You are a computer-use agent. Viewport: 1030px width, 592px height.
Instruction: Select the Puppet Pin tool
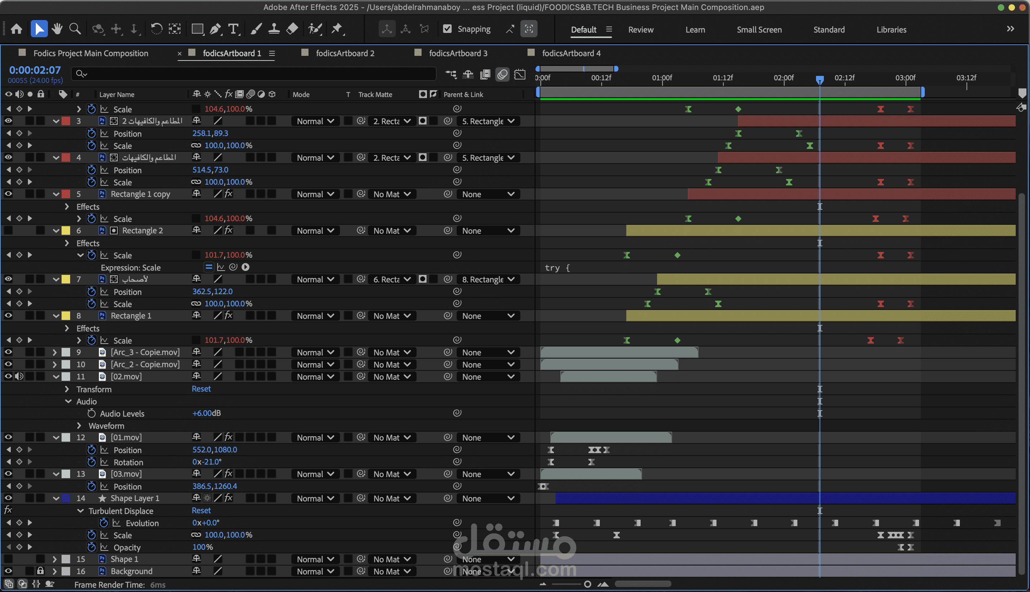(337, 29)
